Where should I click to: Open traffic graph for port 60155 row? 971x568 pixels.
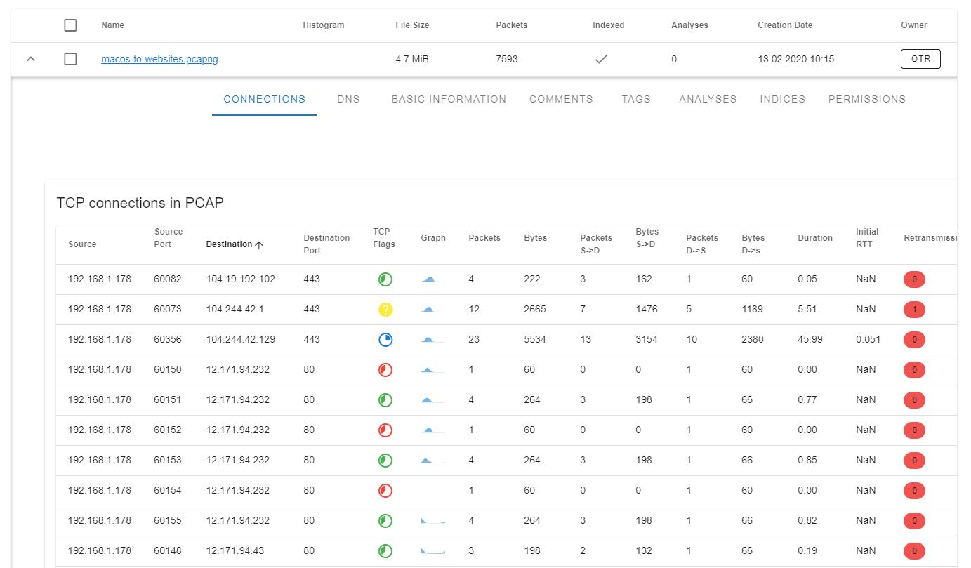pyautogui.click(x=433, y=521)
